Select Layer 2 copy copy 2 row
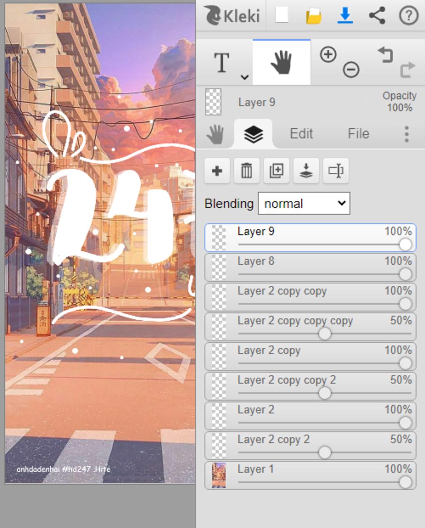The width and height of the screenshot is (425, 528). tap(310, 386)
